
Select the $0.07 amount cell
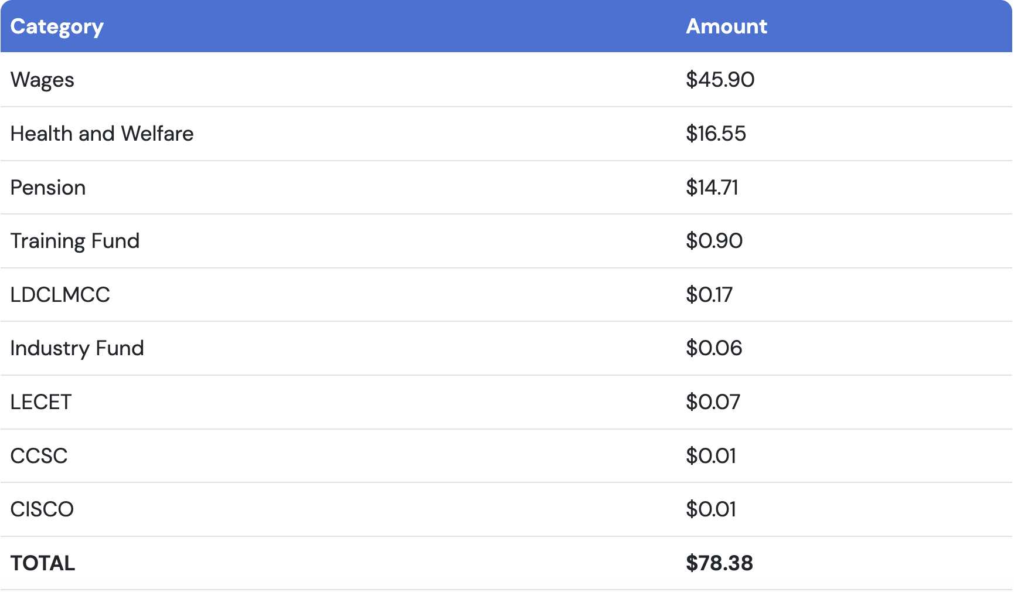tap(713, 402)
